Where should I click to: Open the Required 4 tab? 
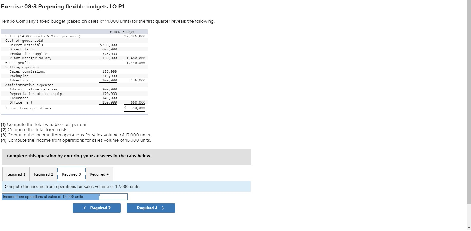pyautogui.click(x=99, y=174)
